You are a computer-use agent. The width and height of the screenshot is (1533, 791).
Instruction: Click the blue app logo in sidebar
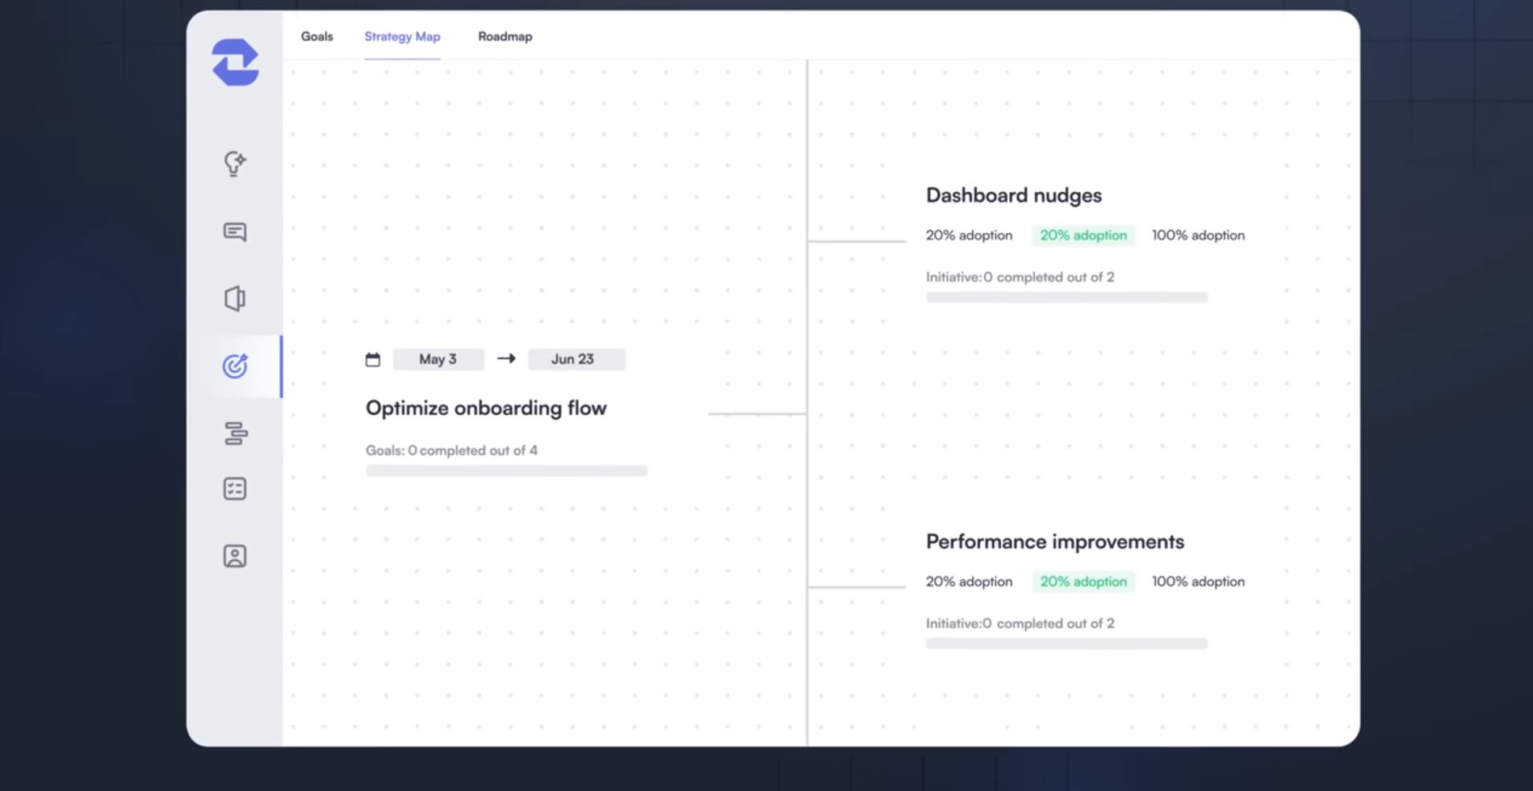235,62
